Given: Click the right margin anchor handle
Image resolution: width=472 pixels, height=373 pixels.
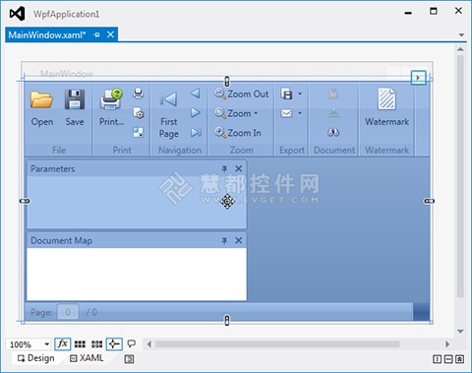Looking at the screenshot, I should (x=430, y=201).
